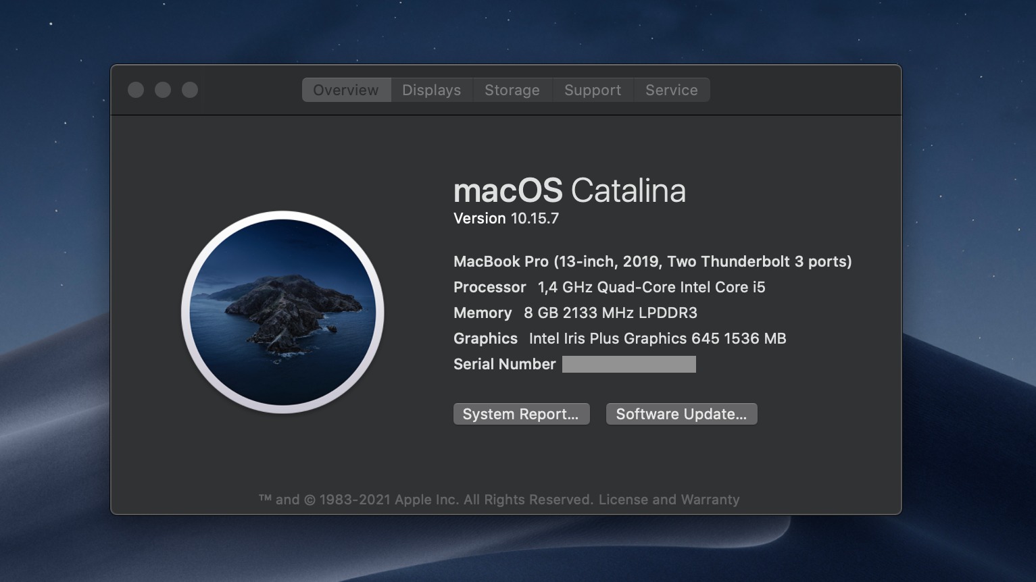Viewport: 1036px width, 582px height.
Task: Click the Processor 1,4 GHz Quad-Core value
Action: (651, 287)
